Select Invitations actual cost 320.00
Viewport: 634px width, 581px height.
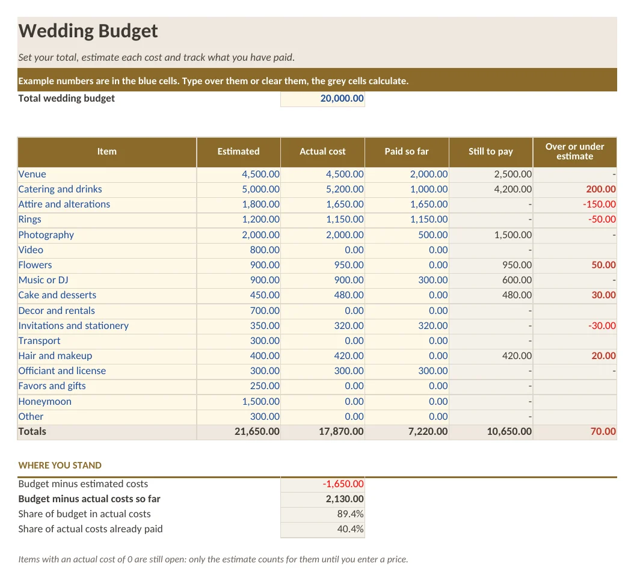pyautogui.click(x=322, y=326)
